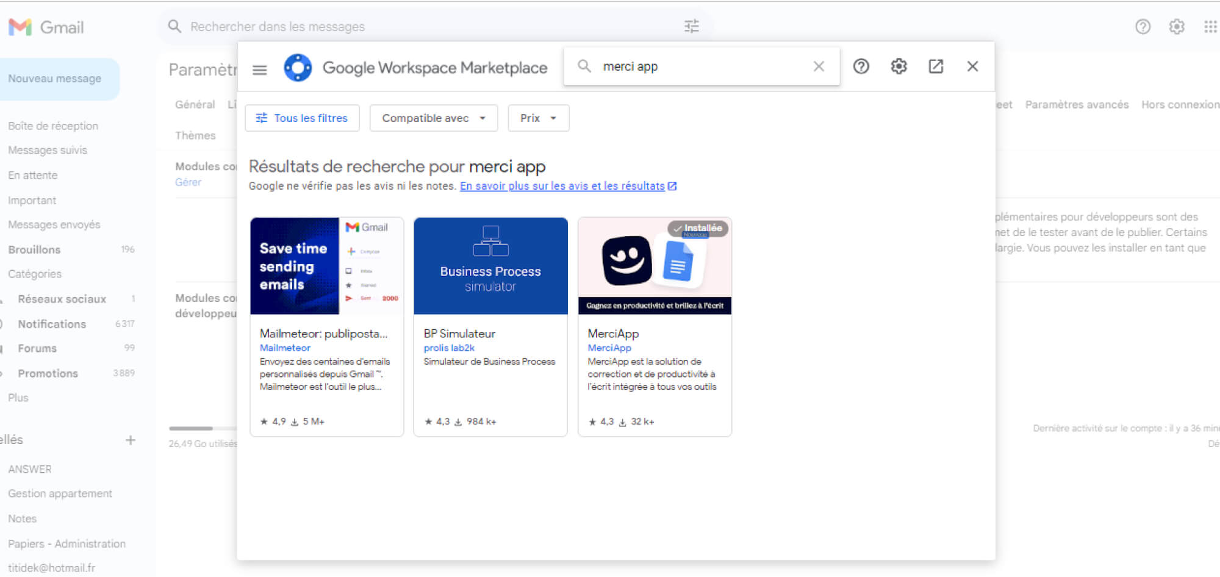Switch to the Thèmes settings tab

[196, 135]
